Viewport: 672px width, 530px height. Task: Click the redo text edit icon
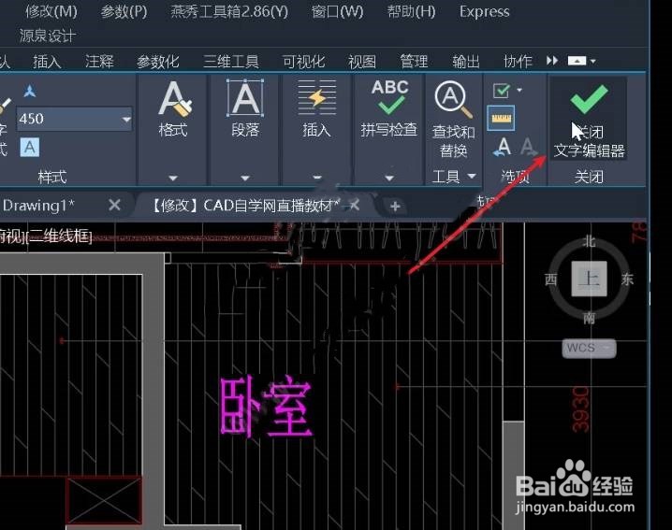[529, 147]
